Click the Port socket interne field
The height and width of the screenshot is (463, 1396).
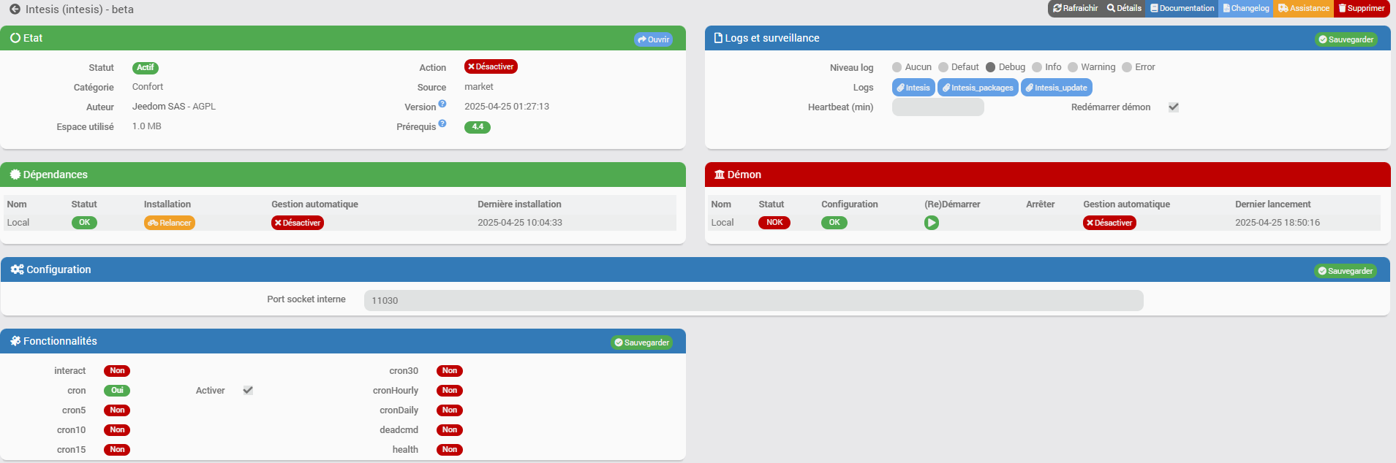click(x=754, y=300)
